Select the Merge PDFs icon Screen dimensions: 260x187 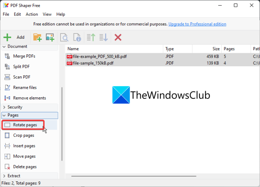[x=7, y=56]
